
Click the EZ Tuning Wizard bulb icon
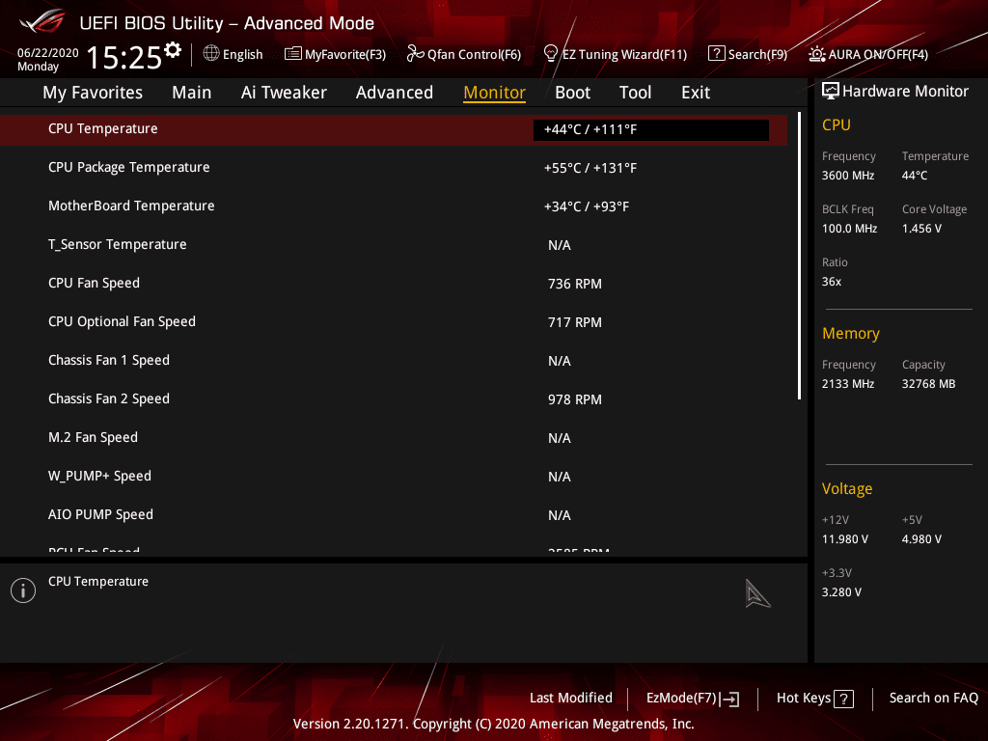coord(551,54)
